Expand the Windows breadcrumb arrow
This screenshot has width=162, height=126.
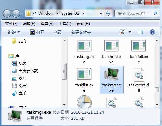(57, 13)
